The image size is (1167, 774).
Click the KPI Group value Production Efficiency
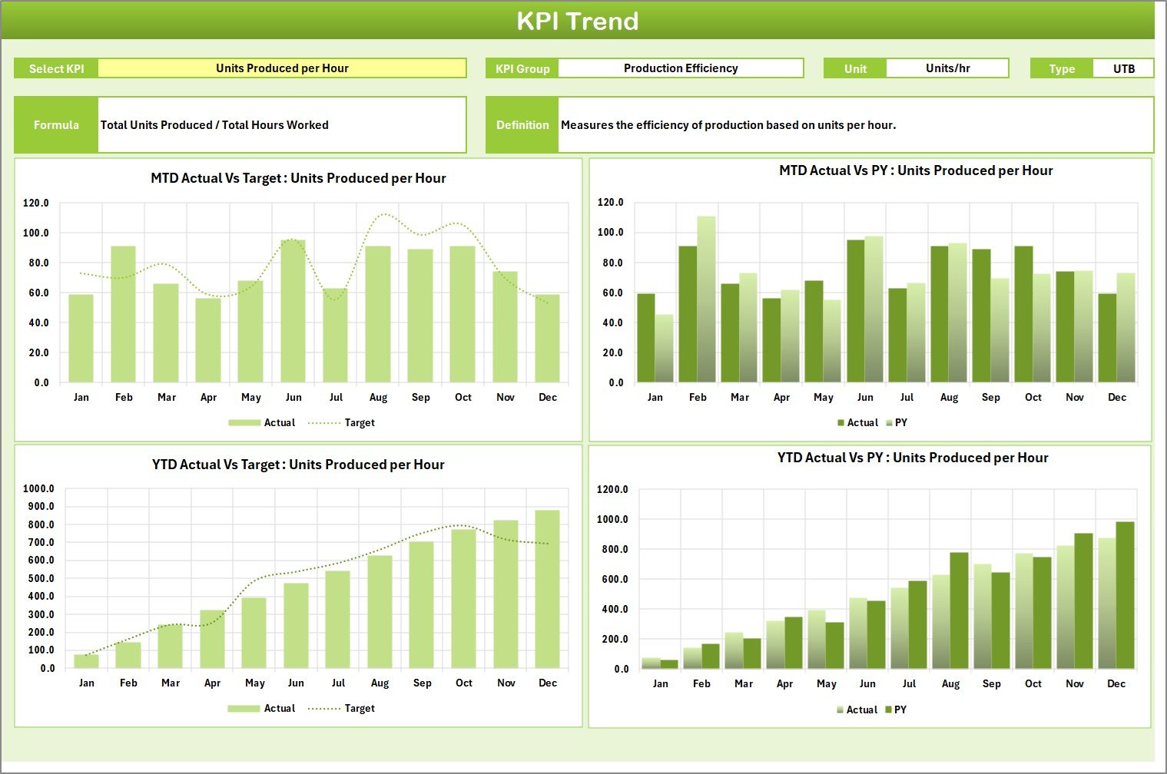680,68
